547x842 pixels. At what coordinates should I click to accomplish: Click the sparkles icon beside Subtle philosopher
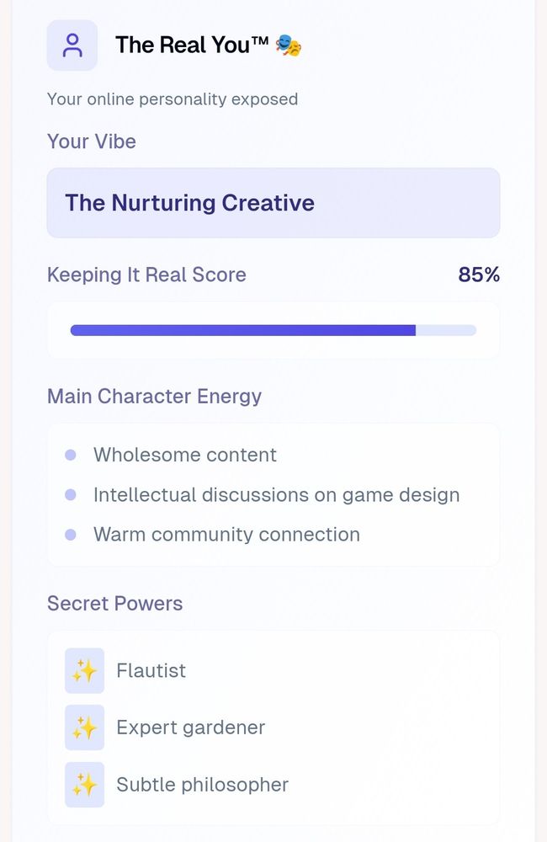(x=85, y=785)
